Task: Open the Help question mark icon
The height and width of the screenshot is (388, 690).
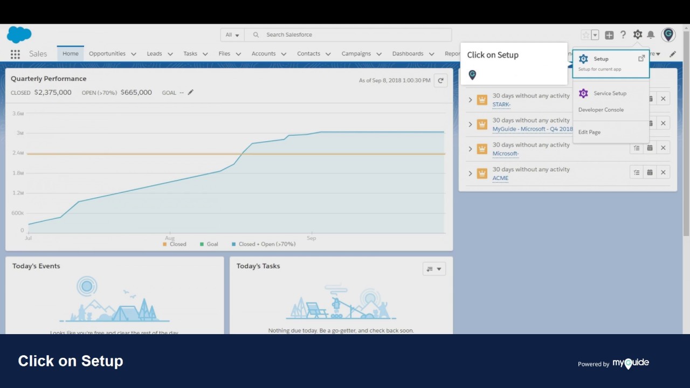Action: pos(623,34)
